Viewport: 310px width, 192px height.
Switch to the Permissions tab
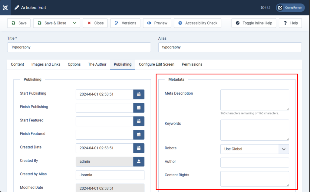tap(192, 64)
